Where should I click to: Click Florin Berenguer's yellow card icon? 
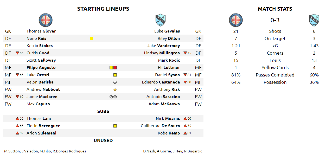(x=115, y=126)
